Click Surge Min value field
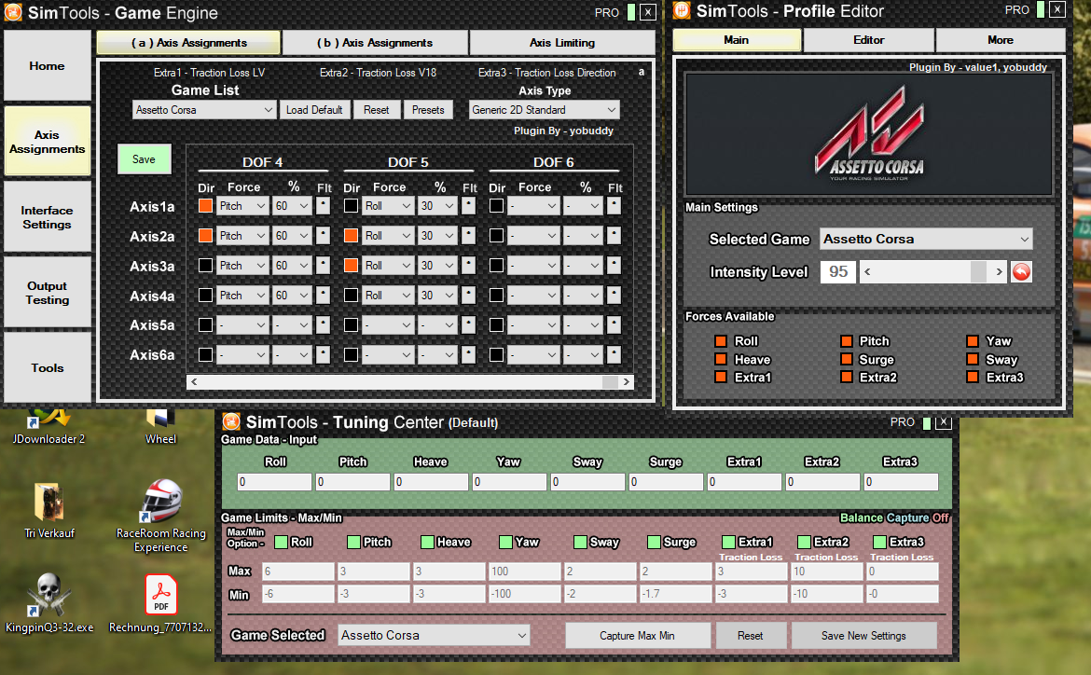Viewport: 1091px width, 675px height. pos(674,594)
